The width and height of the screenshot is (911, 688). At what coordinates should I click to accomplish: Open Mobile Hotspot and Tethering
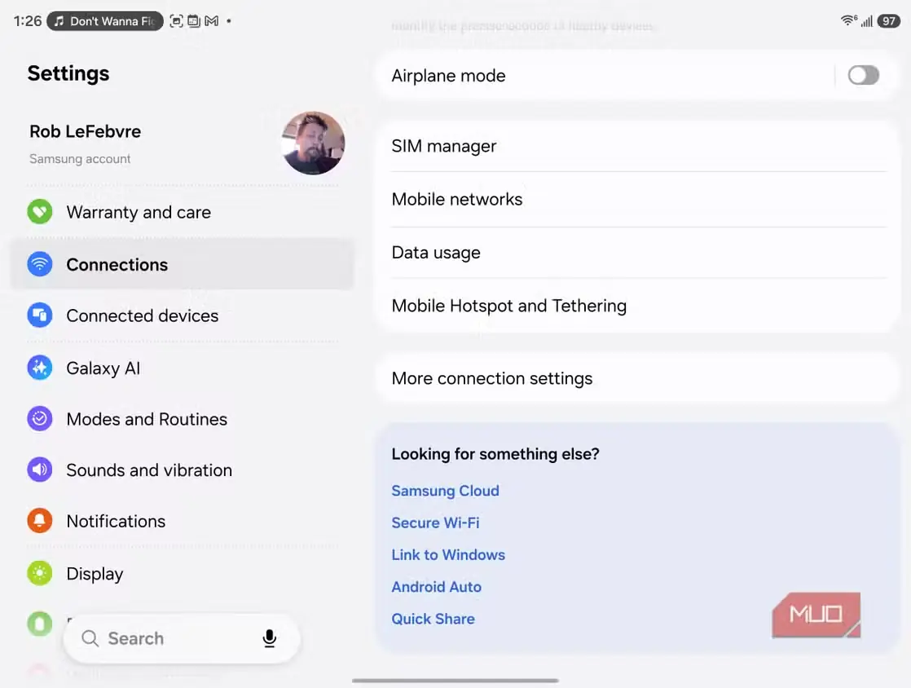639,306
